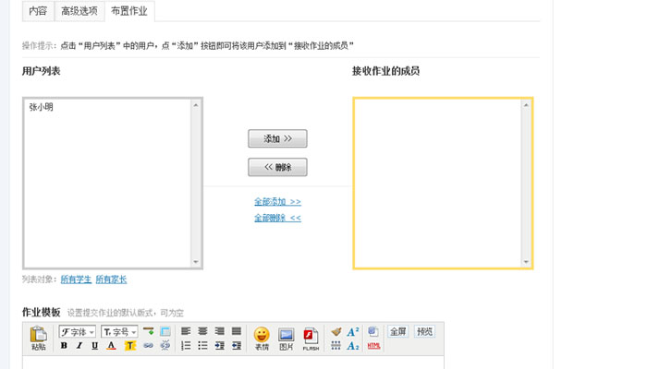647x369 pixels.
Task: Open the 字体 font family dropdown
Action: 78,331
